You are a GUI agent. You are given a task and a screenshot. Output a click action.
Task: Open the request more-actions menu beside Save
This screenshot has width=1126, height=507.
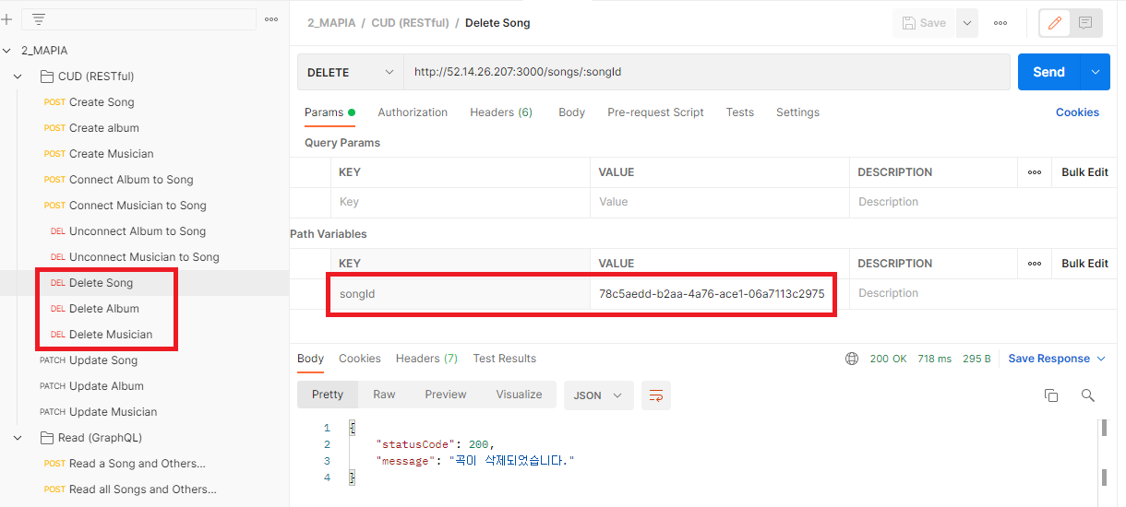pos(1000,23)
